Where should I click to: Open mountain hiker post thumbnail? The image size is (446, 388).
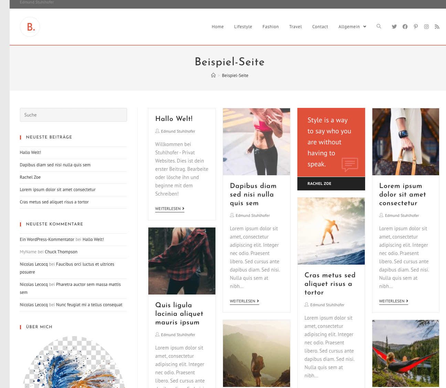(256, 354)
